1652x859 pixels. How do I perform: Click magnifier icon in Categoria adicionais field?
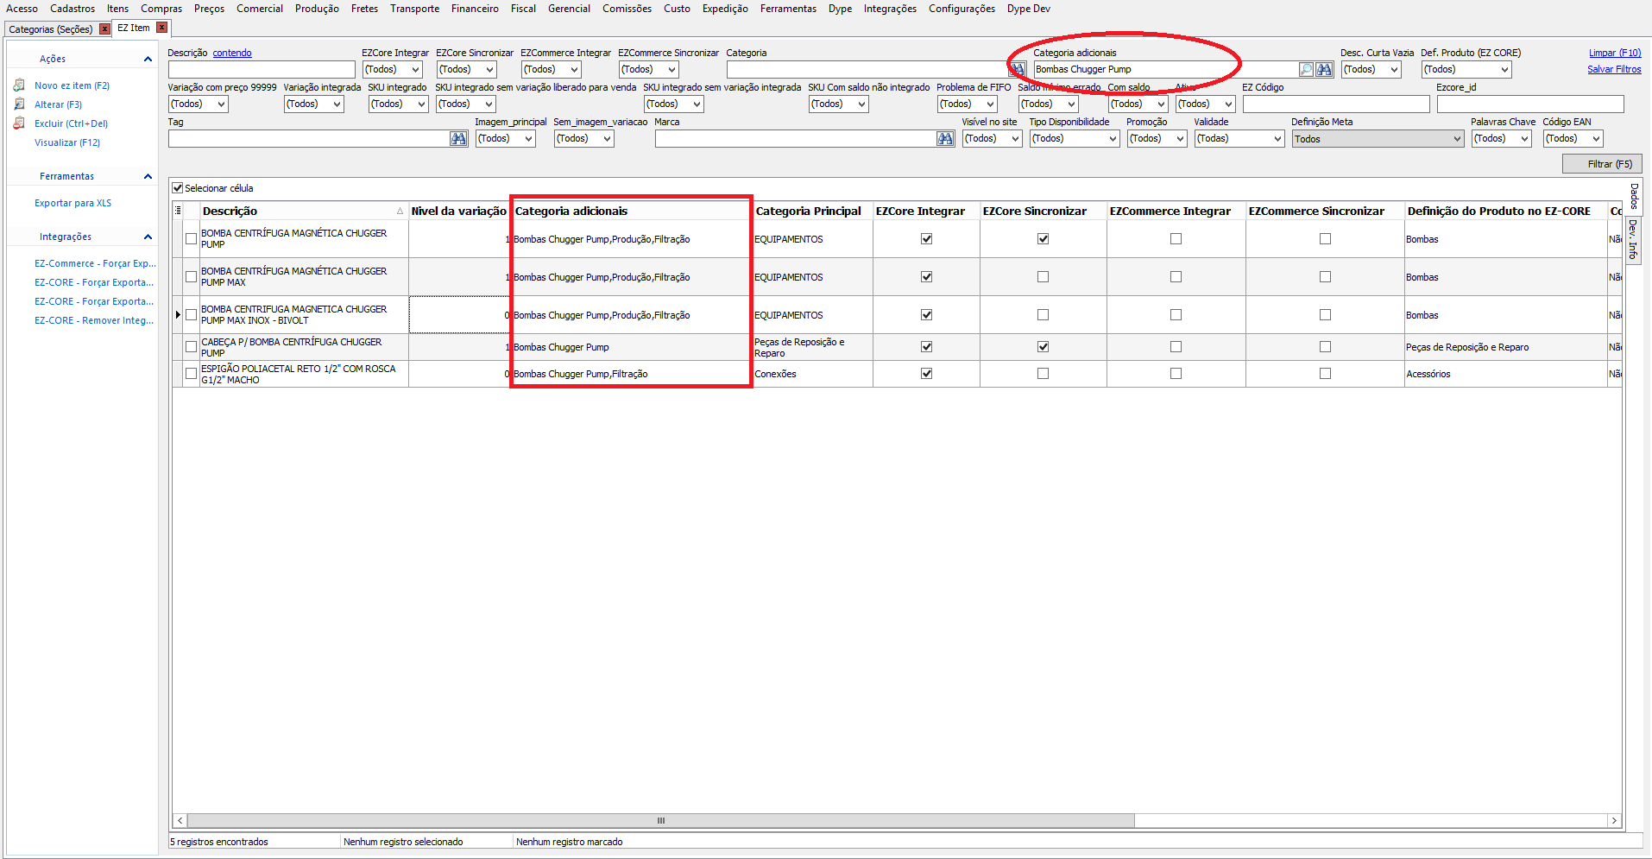(x=1306, y=69)
